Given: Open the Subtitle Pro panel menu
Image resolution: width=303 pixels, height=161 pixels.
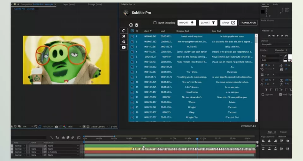Looking at the screenshot, I should pyautogui.click(x=134, y=4).
